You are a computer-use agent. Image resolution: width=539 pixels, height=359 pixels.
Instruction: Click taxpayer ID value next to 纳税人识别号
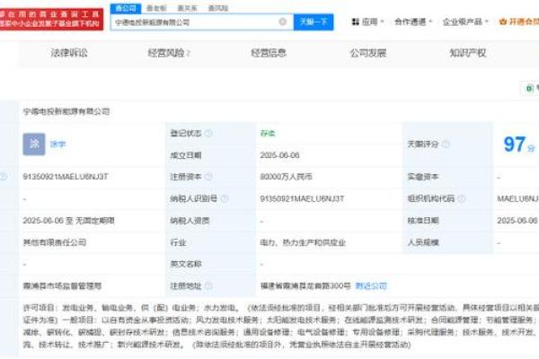point(302,198)
